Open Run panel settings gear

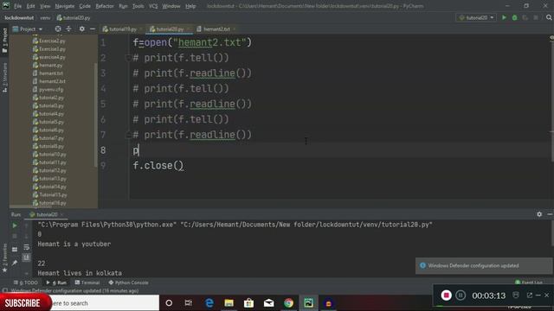[539, 214]
